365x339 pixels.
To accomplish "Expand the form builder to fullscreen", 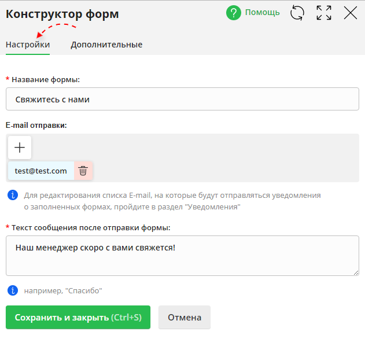I will 324,13.
